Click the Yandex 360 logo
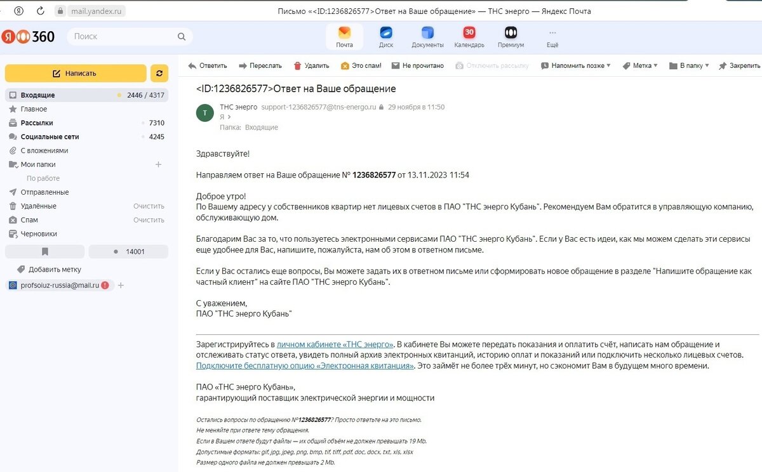The image size is (762, 472). pyautogui.click(x=29, y=36)
